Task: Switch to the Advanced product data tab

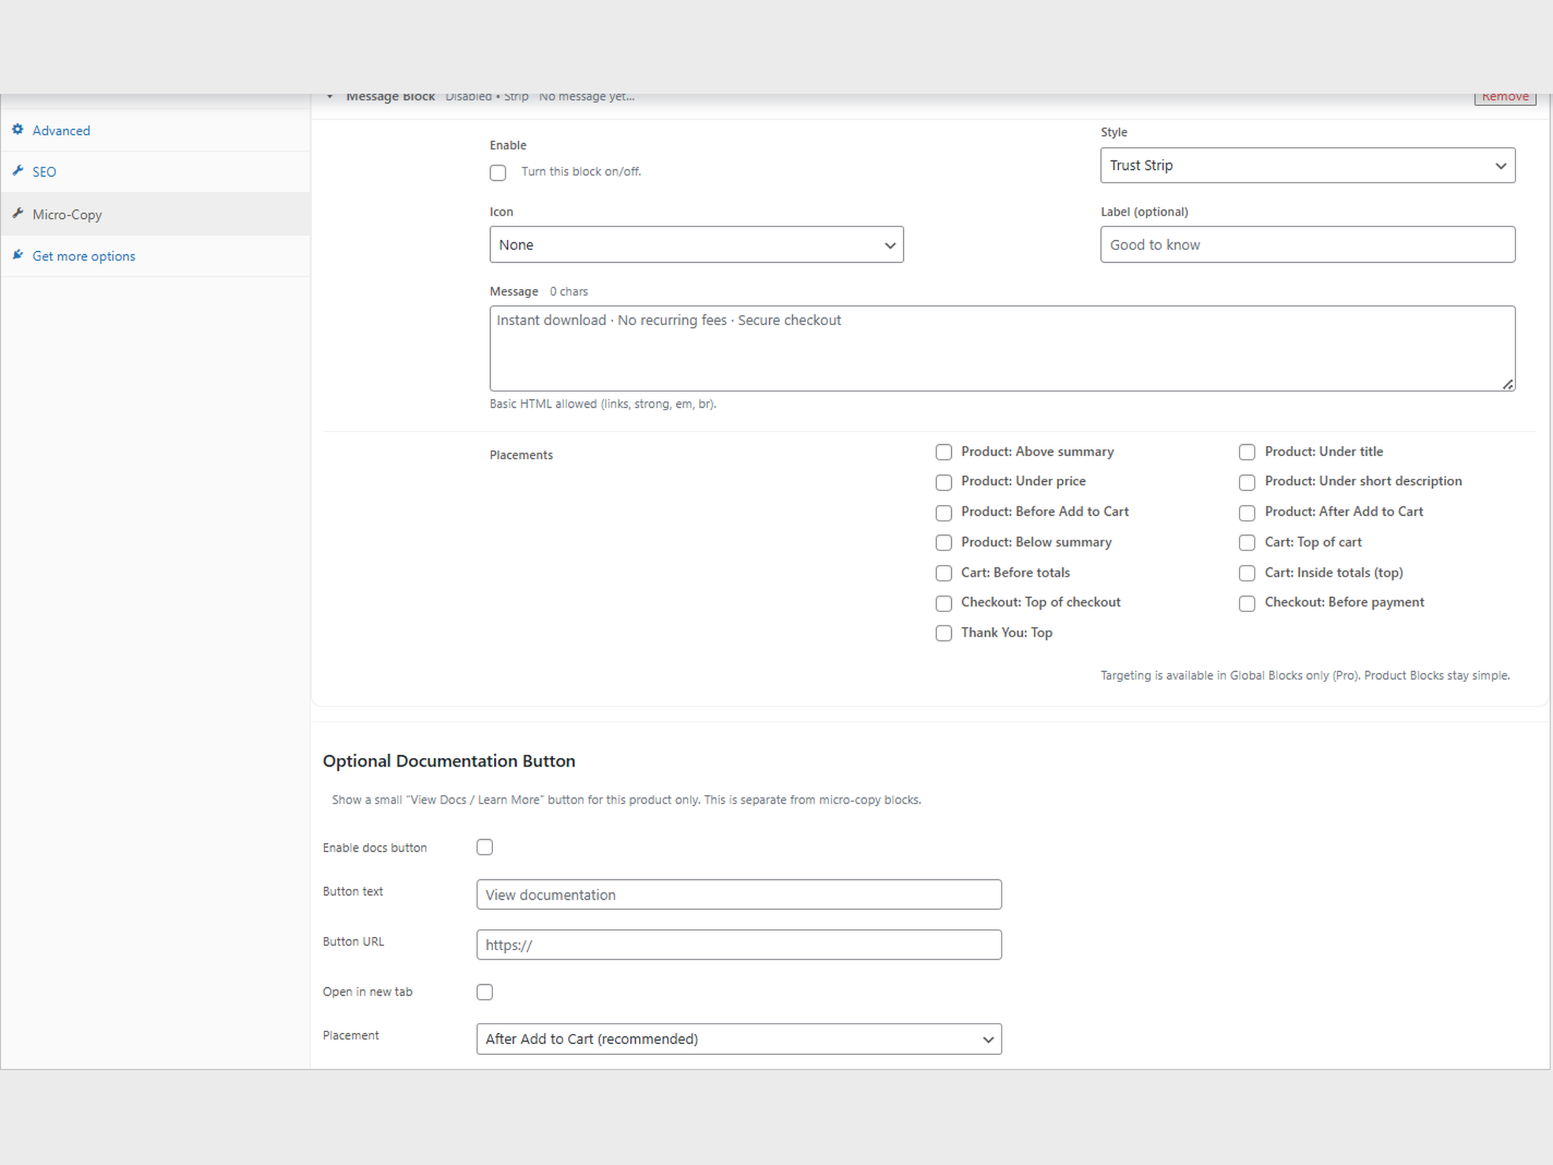Action: [x=61, y=130]
